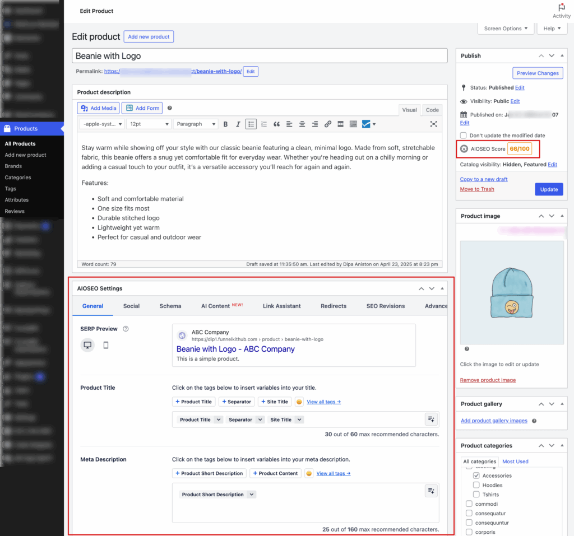Click the Move to Trash link
574x536 pixels.
[477, 189]
